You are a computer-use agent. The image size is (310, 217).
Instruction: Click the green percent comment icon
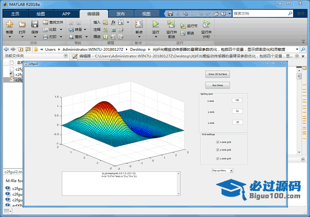pyautogui.click(x=106, y=30)
